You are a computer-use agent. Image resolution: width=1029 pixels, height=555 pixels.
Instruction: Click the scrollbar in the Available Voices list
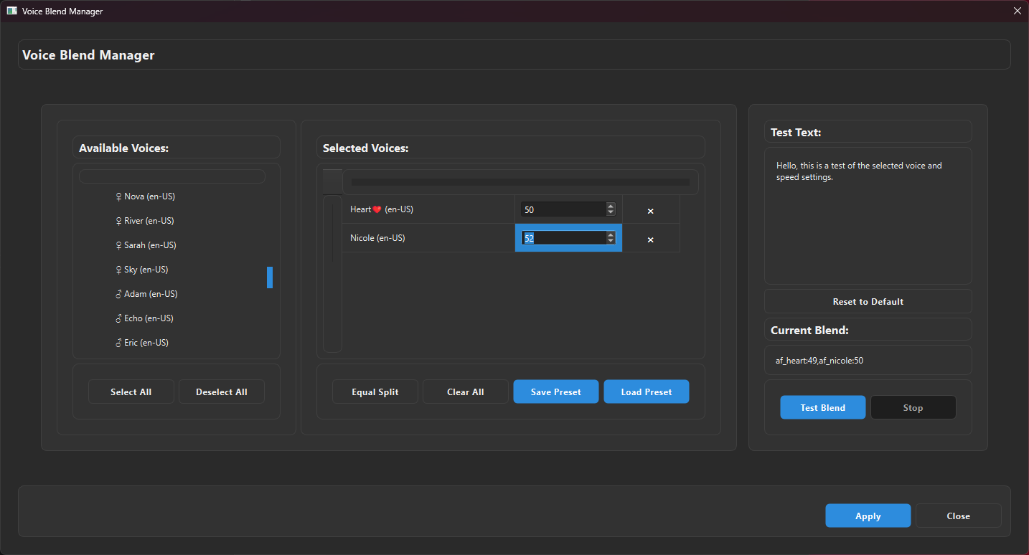(x=270, y=277)
